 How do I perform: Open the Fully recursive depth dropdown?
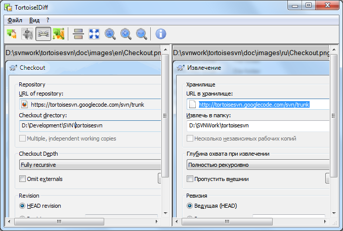click(x=90, y=165)
